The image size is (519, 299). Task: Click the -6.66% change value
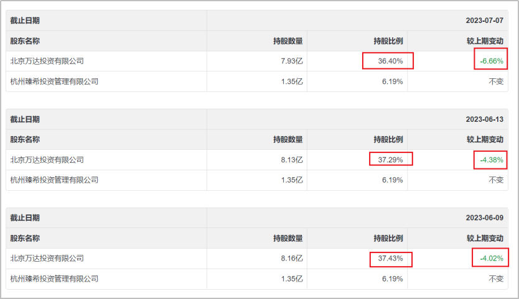492,61
